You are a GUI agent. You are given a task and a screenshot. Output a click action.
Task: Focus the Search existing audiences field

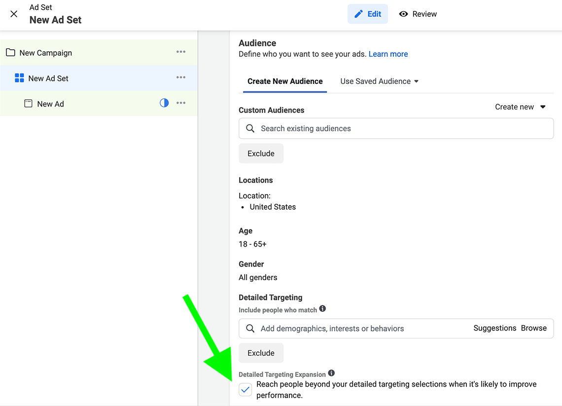396,128
